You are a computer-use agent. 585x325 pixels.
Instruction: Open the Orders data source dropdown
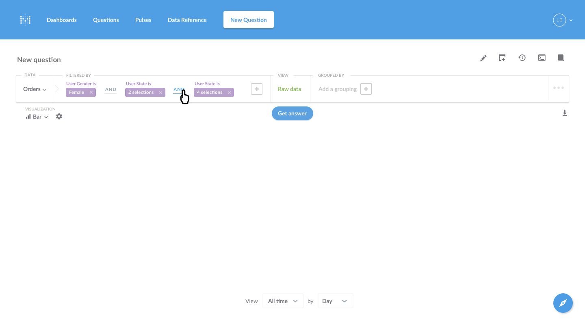pyautogui.click(x=35, y=89)
